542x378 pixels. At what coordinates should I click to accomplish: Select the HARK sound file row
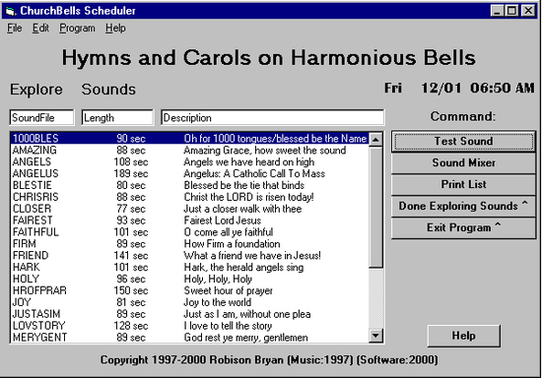point(189,268)
